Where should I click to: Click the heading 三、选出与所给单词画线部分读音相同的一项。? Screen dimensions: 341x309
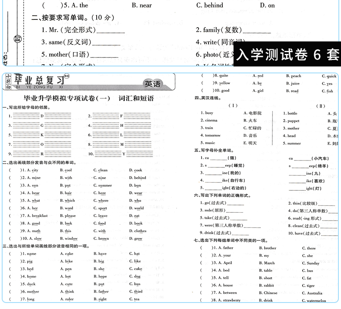click(x=46, y=246)
